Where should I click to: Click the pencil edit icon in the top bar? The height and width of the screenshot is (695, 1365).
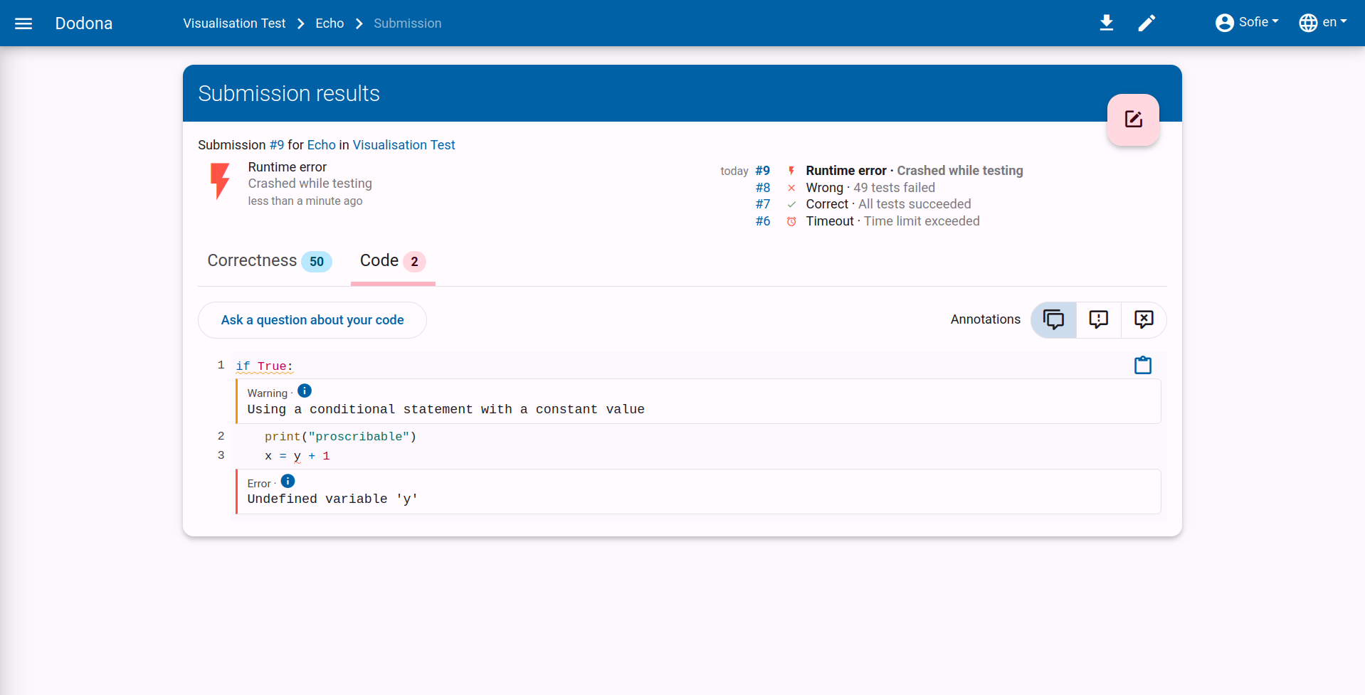(x=1147, y=23)
